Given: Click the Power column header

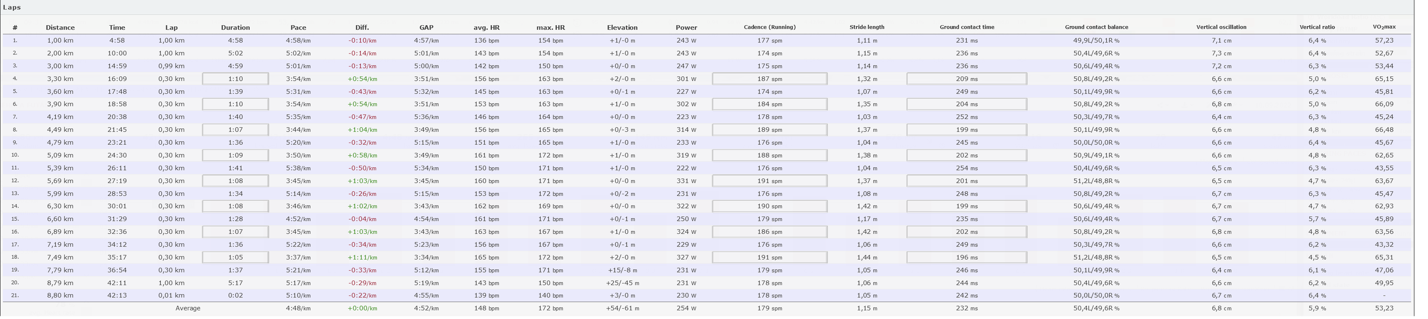Looking at the screenshot, I should pos(686,27).
